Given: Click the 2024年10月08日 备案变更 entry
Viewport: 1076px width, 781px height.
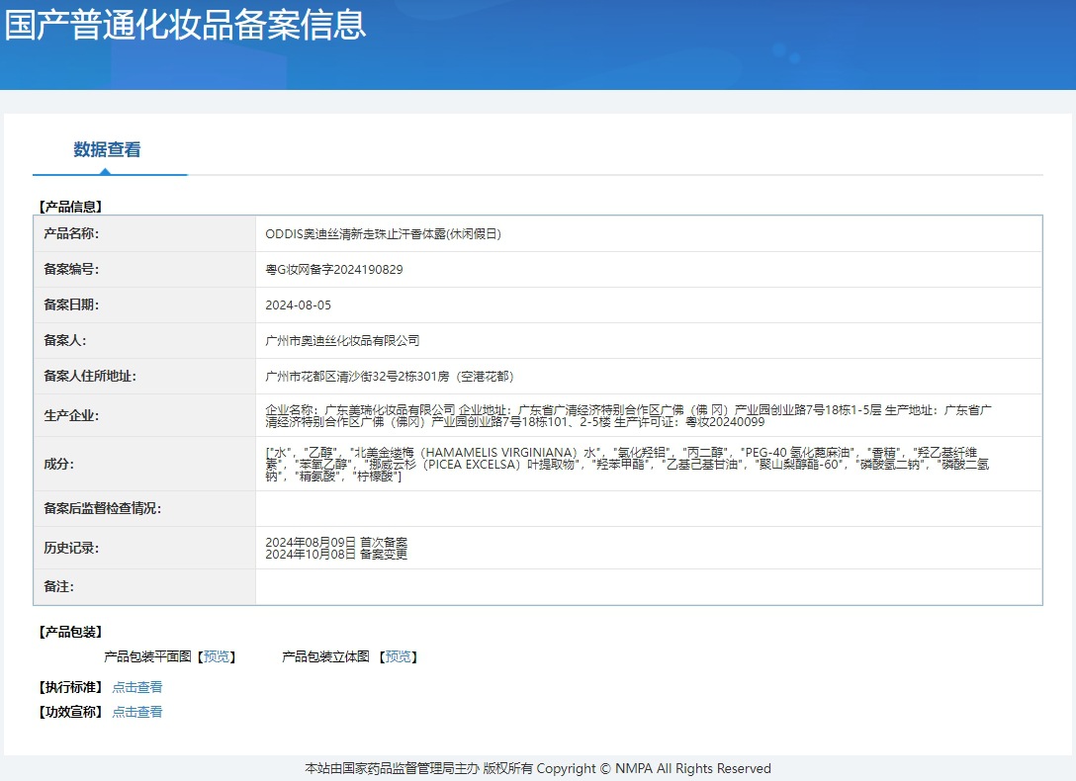Looking at the screenshot, I should (x=336, y=554).
